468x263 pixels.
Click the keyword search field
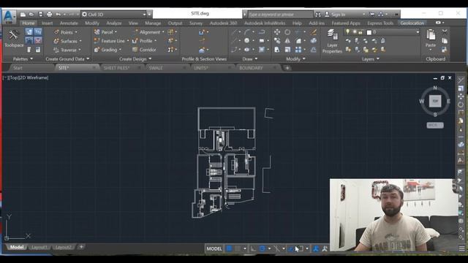click(280, 15)
